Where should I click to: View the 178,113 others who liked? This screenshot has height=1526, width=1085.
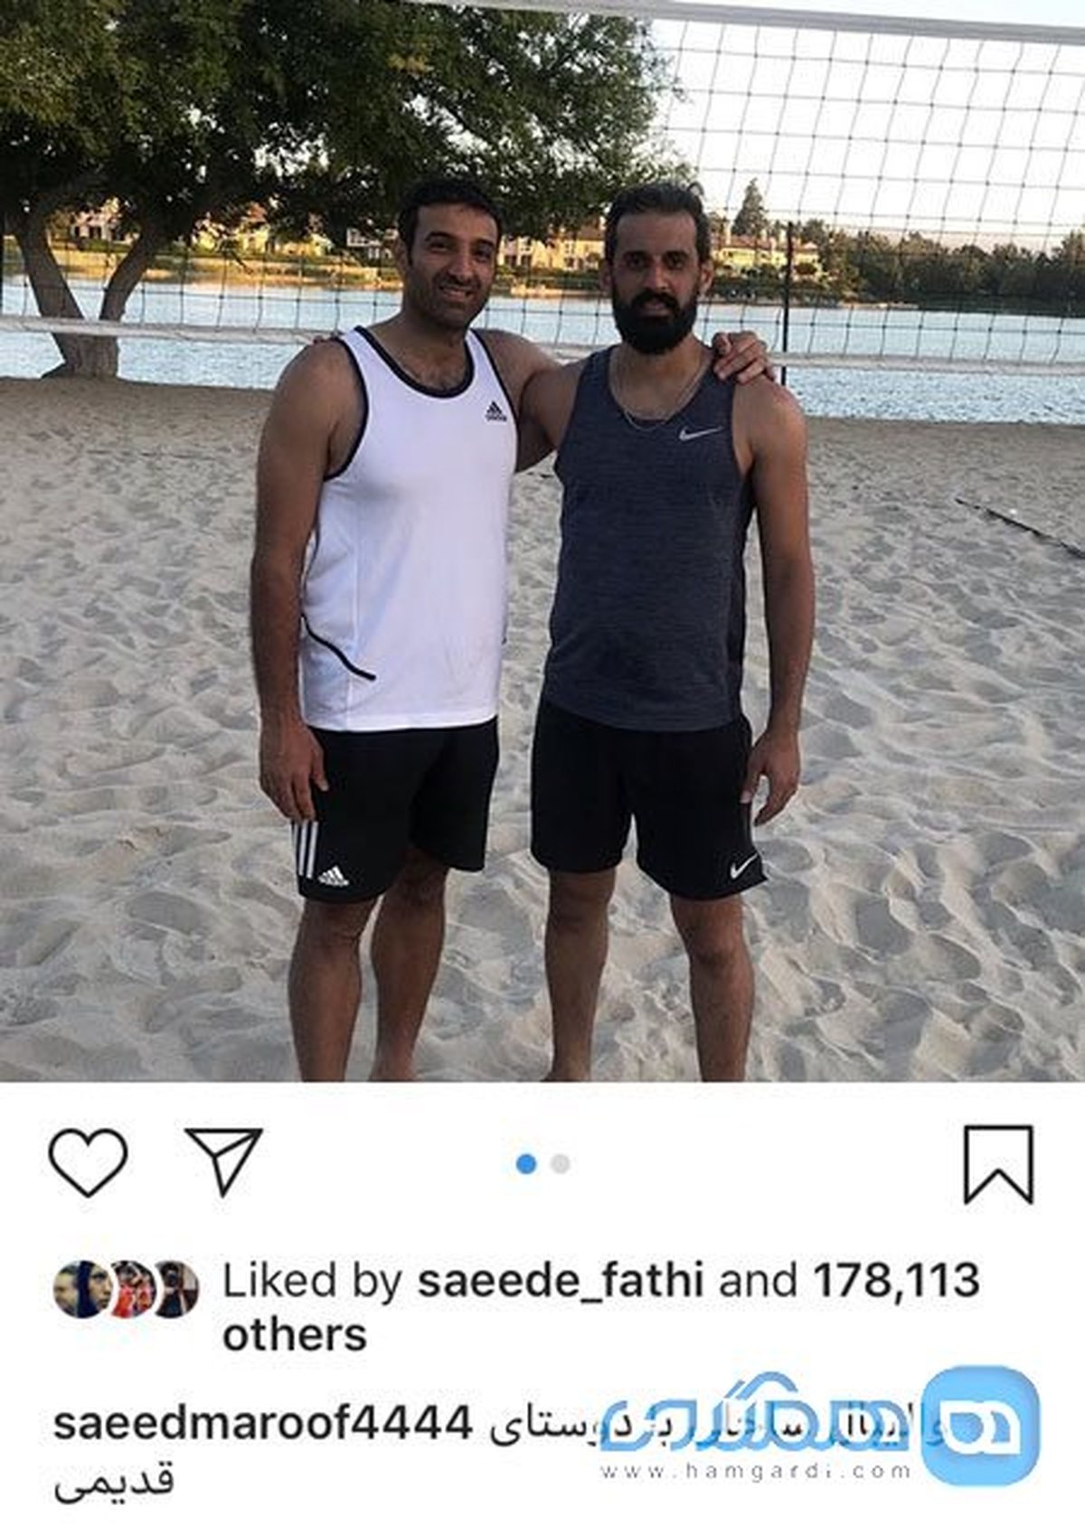tap(601, 1307)
